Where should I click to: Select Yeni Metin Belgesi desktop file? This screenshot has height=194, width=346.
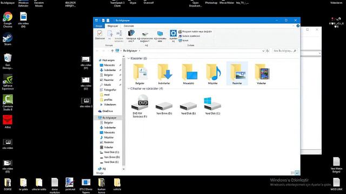click(x=336, y=165)
